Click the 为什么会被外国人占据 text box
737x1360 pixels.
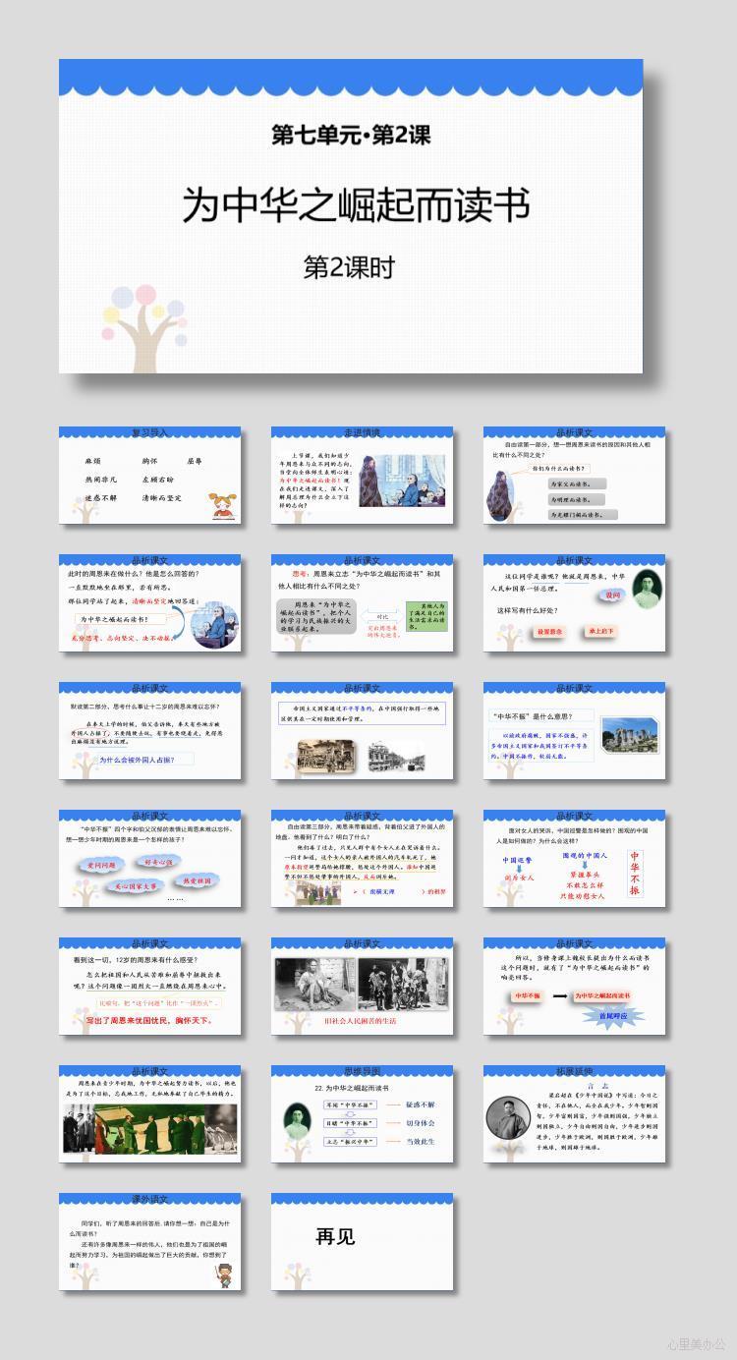coord(145,759)
